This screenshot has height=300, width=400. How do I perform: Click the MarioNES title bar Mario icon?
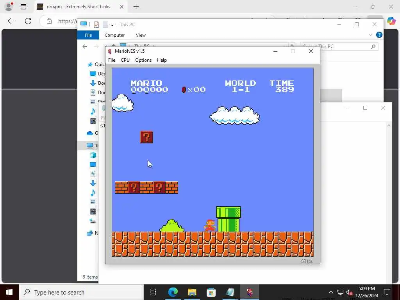(110, 51)
